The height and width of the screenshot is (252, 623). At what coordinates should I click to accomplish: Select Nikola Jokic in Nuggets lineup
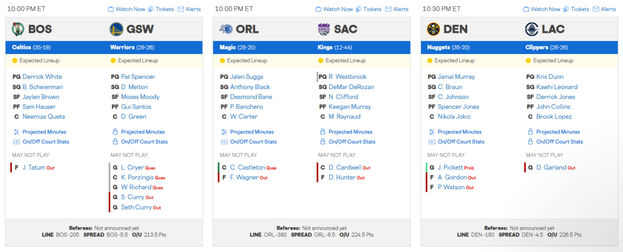tap(455, 117)
